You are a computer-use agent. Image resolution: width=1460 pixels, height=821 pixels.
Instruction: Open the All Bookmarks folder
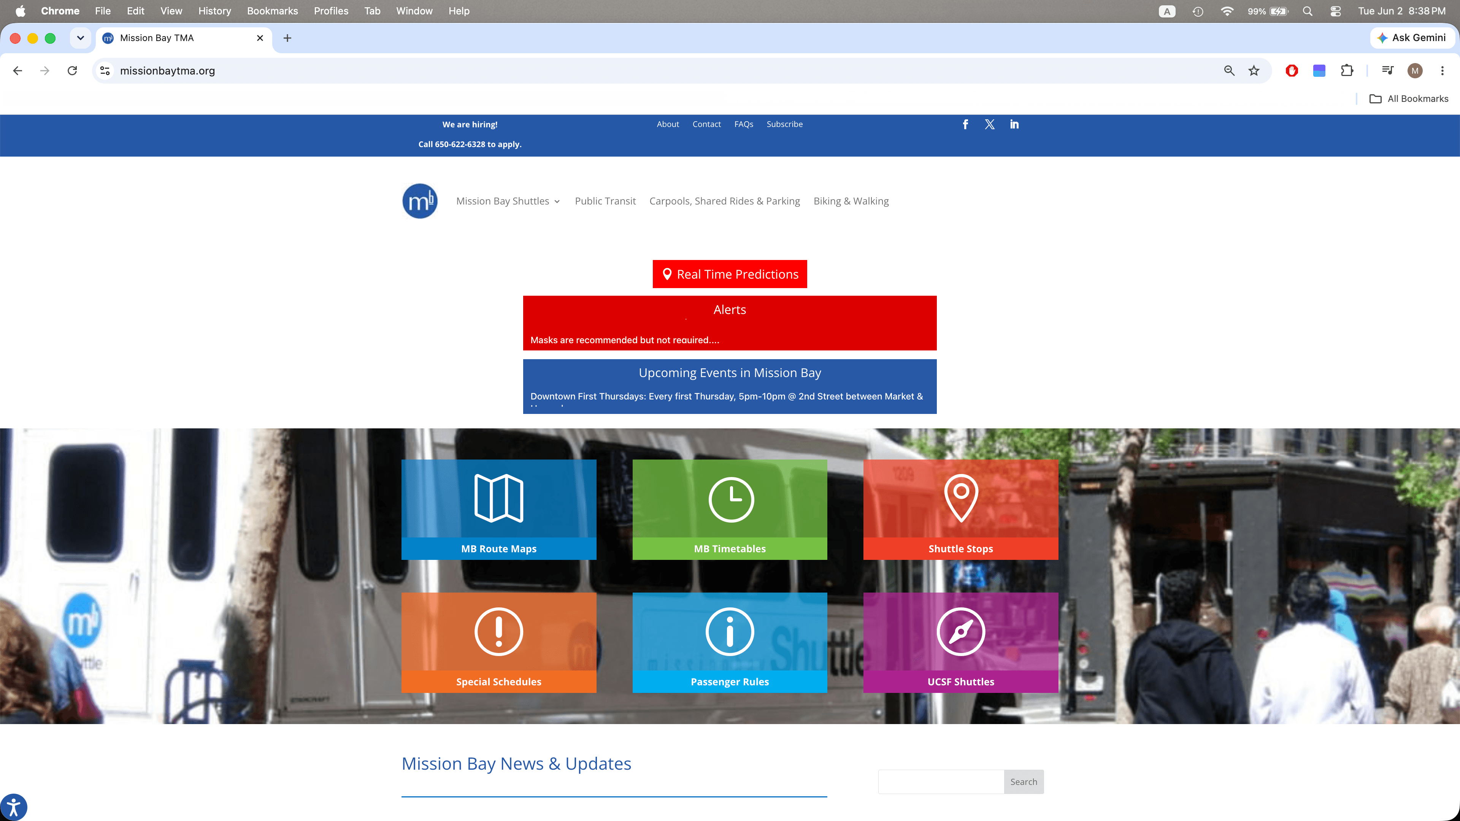point(1409,98)
